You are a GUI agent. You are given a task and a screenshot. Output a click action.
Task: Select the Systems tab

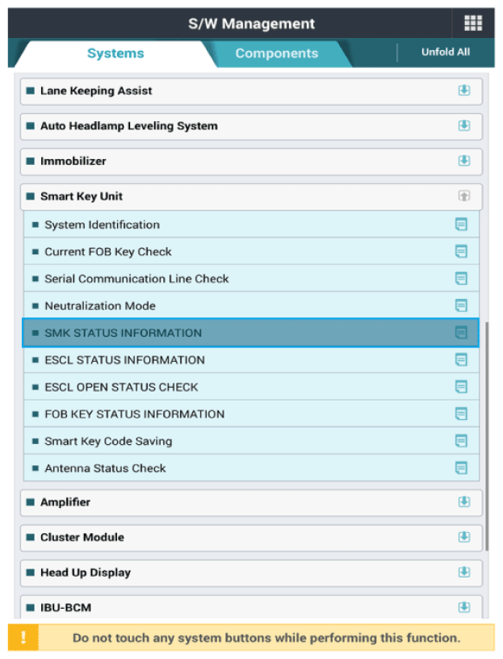[115, 54]
